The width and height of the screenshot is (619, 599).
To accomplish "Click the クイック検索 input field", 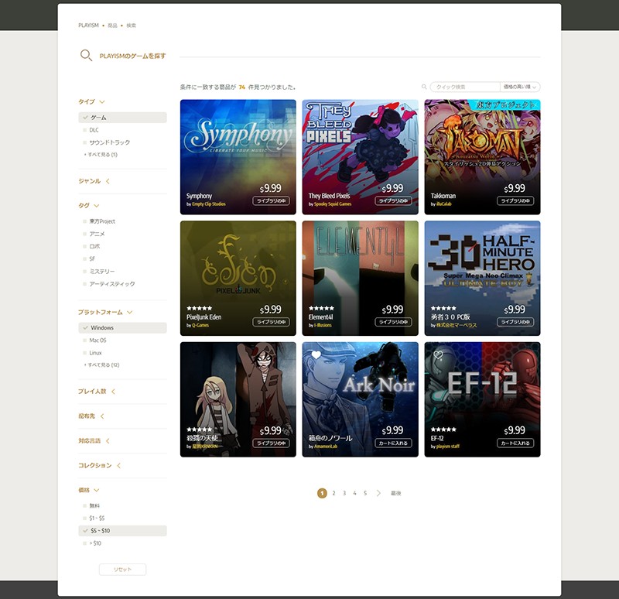I will [466, 87].
